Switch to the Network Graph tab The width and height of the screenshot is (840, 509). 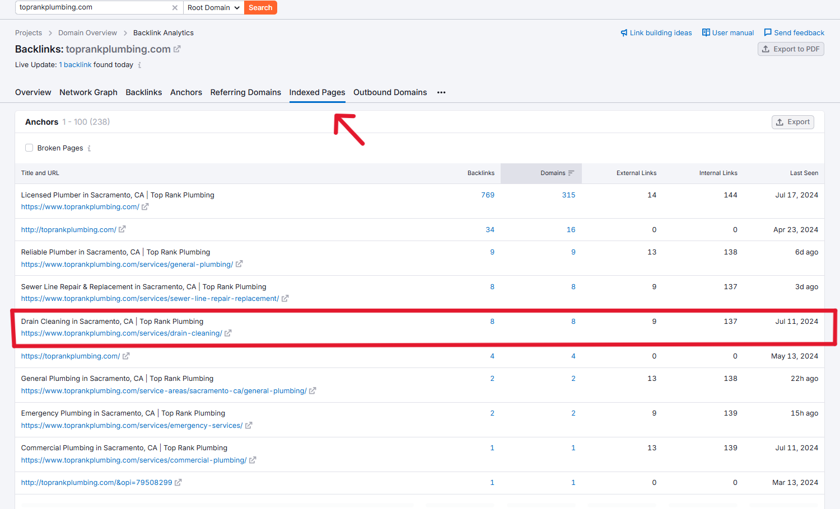point(88,93)
